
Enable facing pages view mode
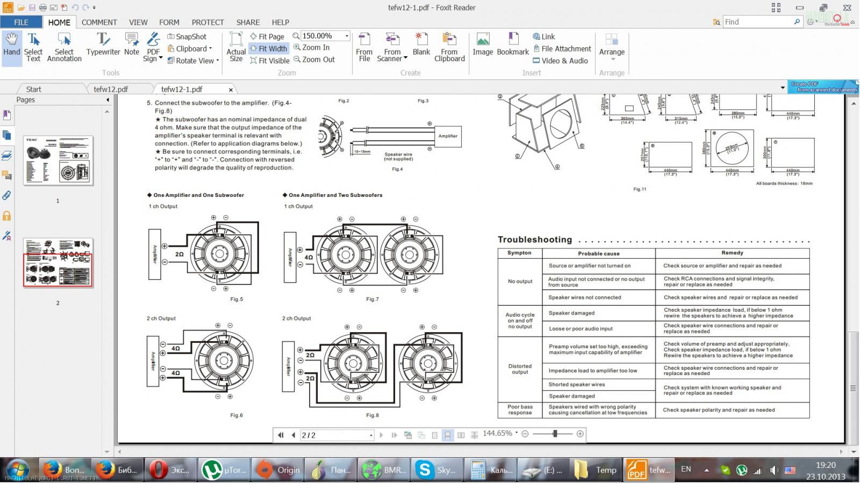click(x=461, y=435)
